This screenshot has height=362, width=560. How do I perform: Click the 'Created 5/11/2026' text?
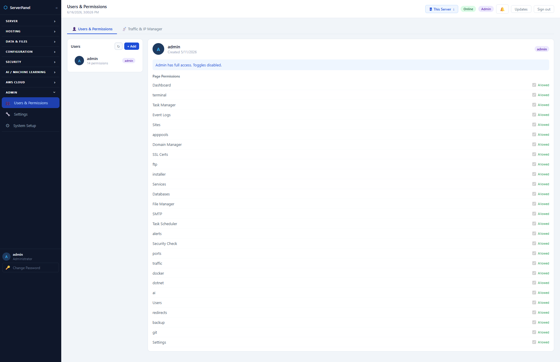tap(182, 52)
